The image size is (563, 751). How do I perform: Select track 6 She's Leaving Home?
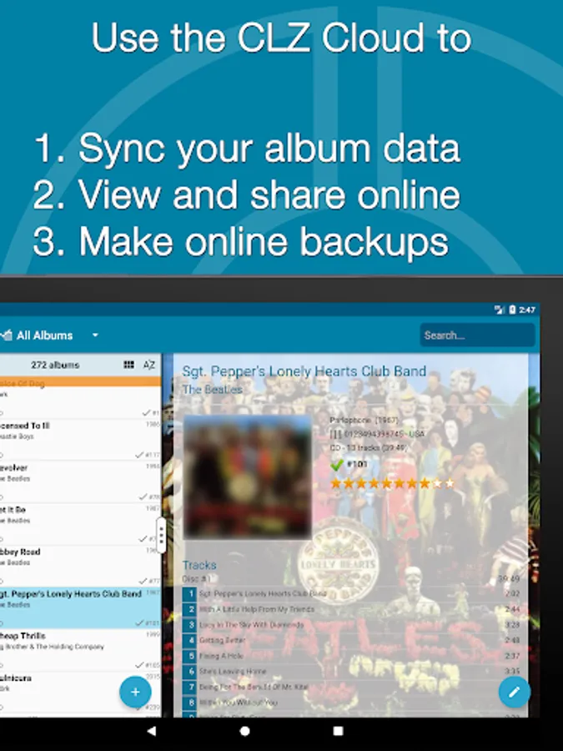pos(351,672)
